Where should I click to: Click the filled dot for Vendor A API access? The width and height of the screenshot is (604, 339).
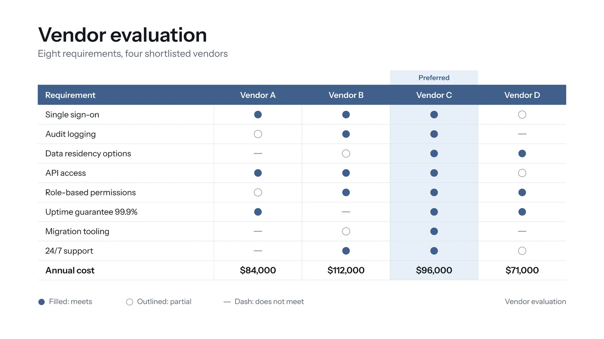point(258,173)
